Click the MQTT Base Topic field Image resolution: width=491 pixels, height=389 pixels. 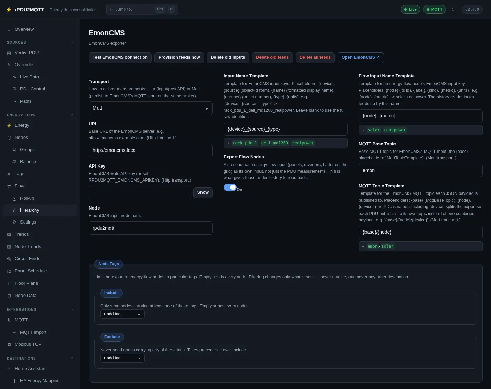click(x=420, y=171)
